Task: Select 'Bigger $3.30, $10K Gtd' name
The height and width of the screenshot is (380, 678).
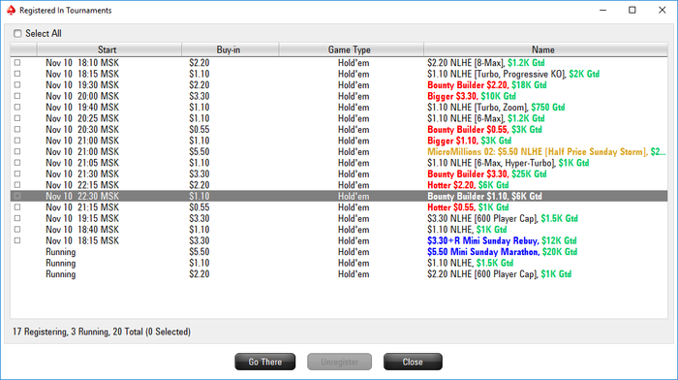Action: click(x=472, y=96)
